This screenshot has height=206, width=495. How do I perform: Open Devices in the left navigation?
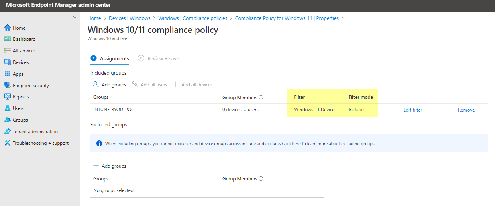point(21,62)
